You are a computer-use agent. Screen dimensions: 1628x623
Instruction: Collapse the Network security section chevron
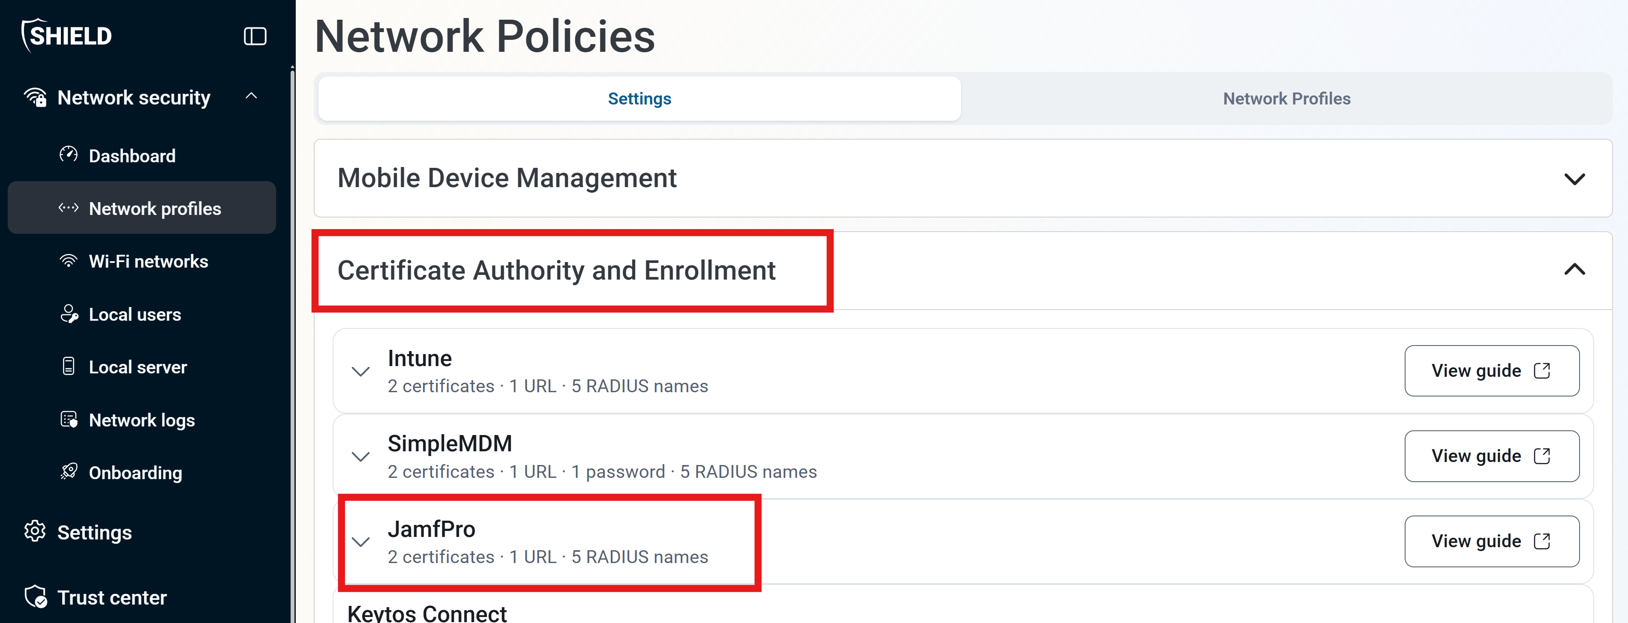click(x=252, y=97)
